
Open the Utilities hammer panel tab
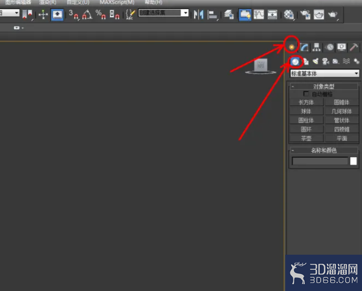[x=354, y=47]
